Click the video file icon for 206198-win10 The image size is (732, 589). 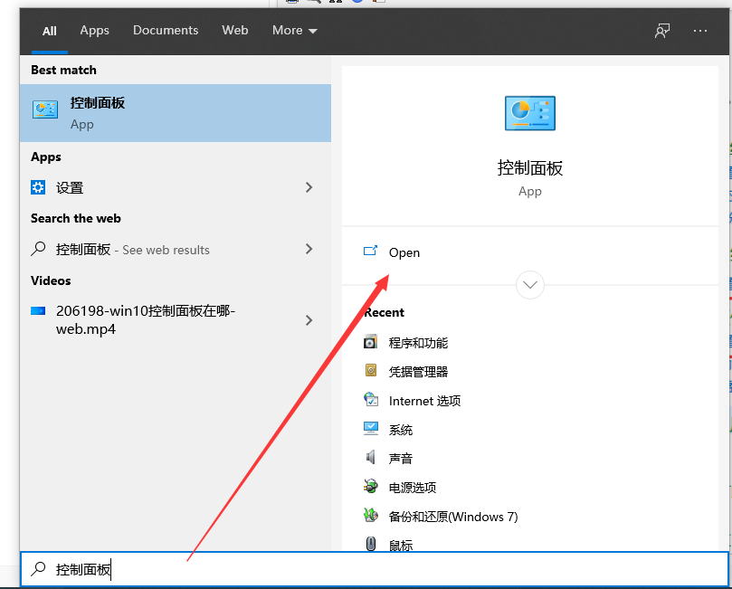pos(38,311)
